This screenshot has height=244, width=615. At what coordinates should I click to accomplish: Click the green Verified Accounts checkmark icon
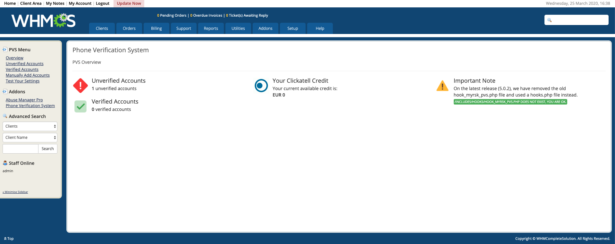[80, 106]
